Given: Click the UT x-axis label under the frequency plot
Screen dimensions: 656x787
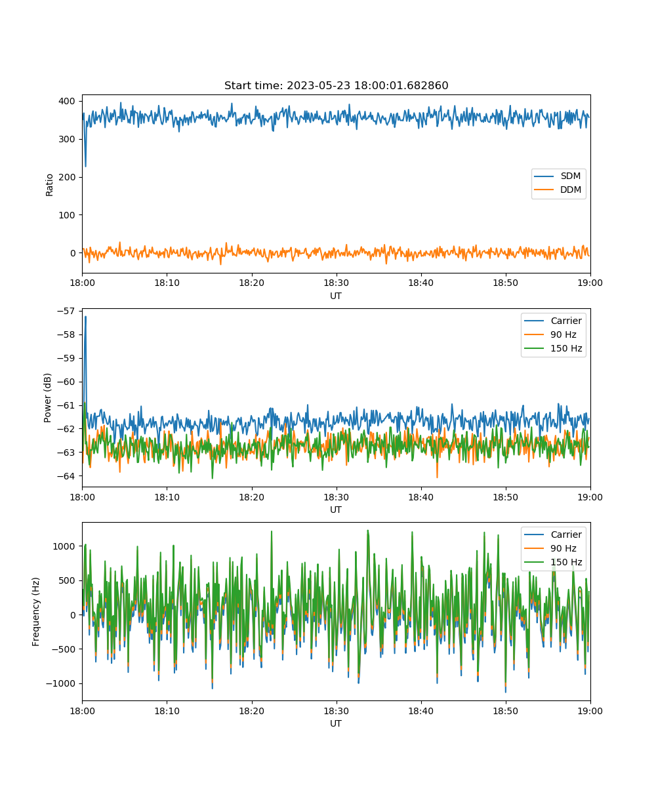Looking at the screenshot, I should 336,723.
